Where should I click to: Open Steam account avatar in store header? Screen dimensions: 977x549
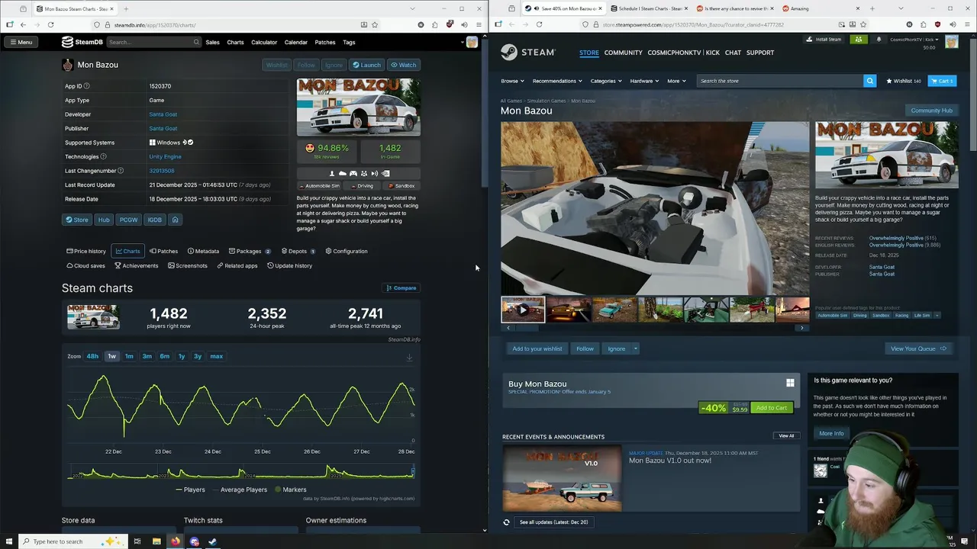click(x=951, y=42)
